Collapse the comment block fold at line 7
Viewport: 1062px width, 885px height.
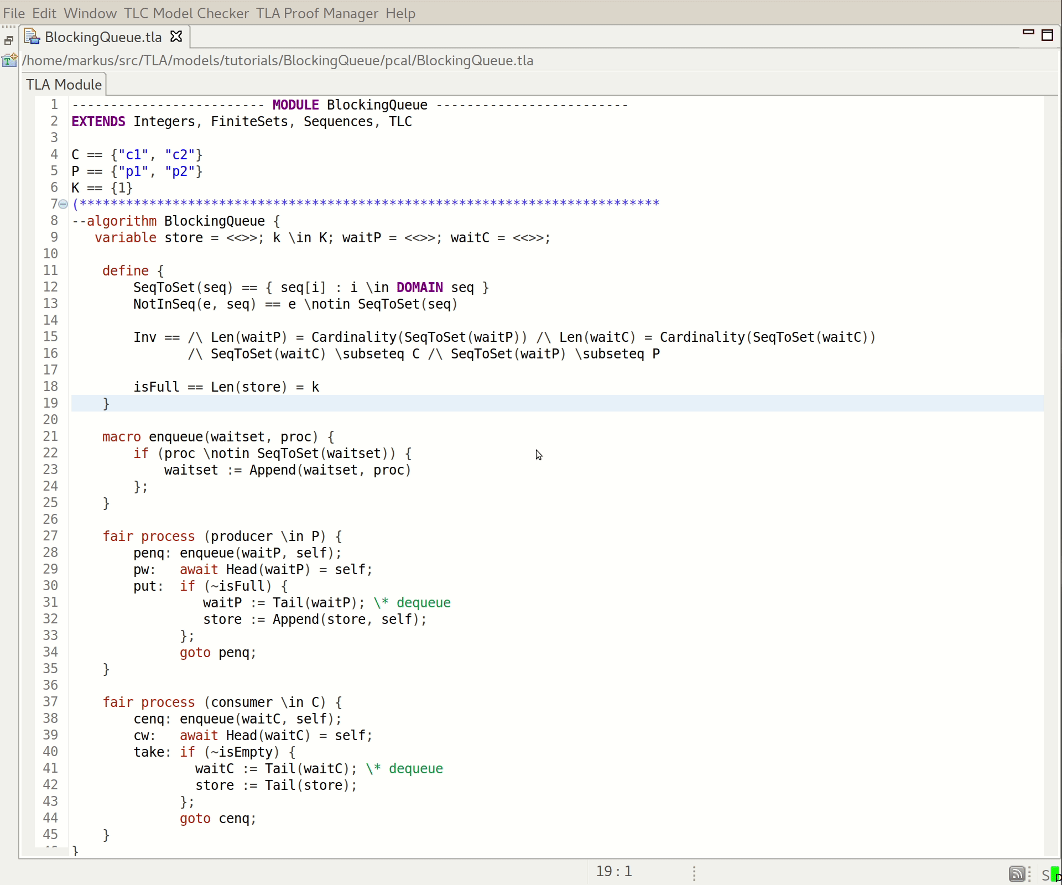pos(64,204)
